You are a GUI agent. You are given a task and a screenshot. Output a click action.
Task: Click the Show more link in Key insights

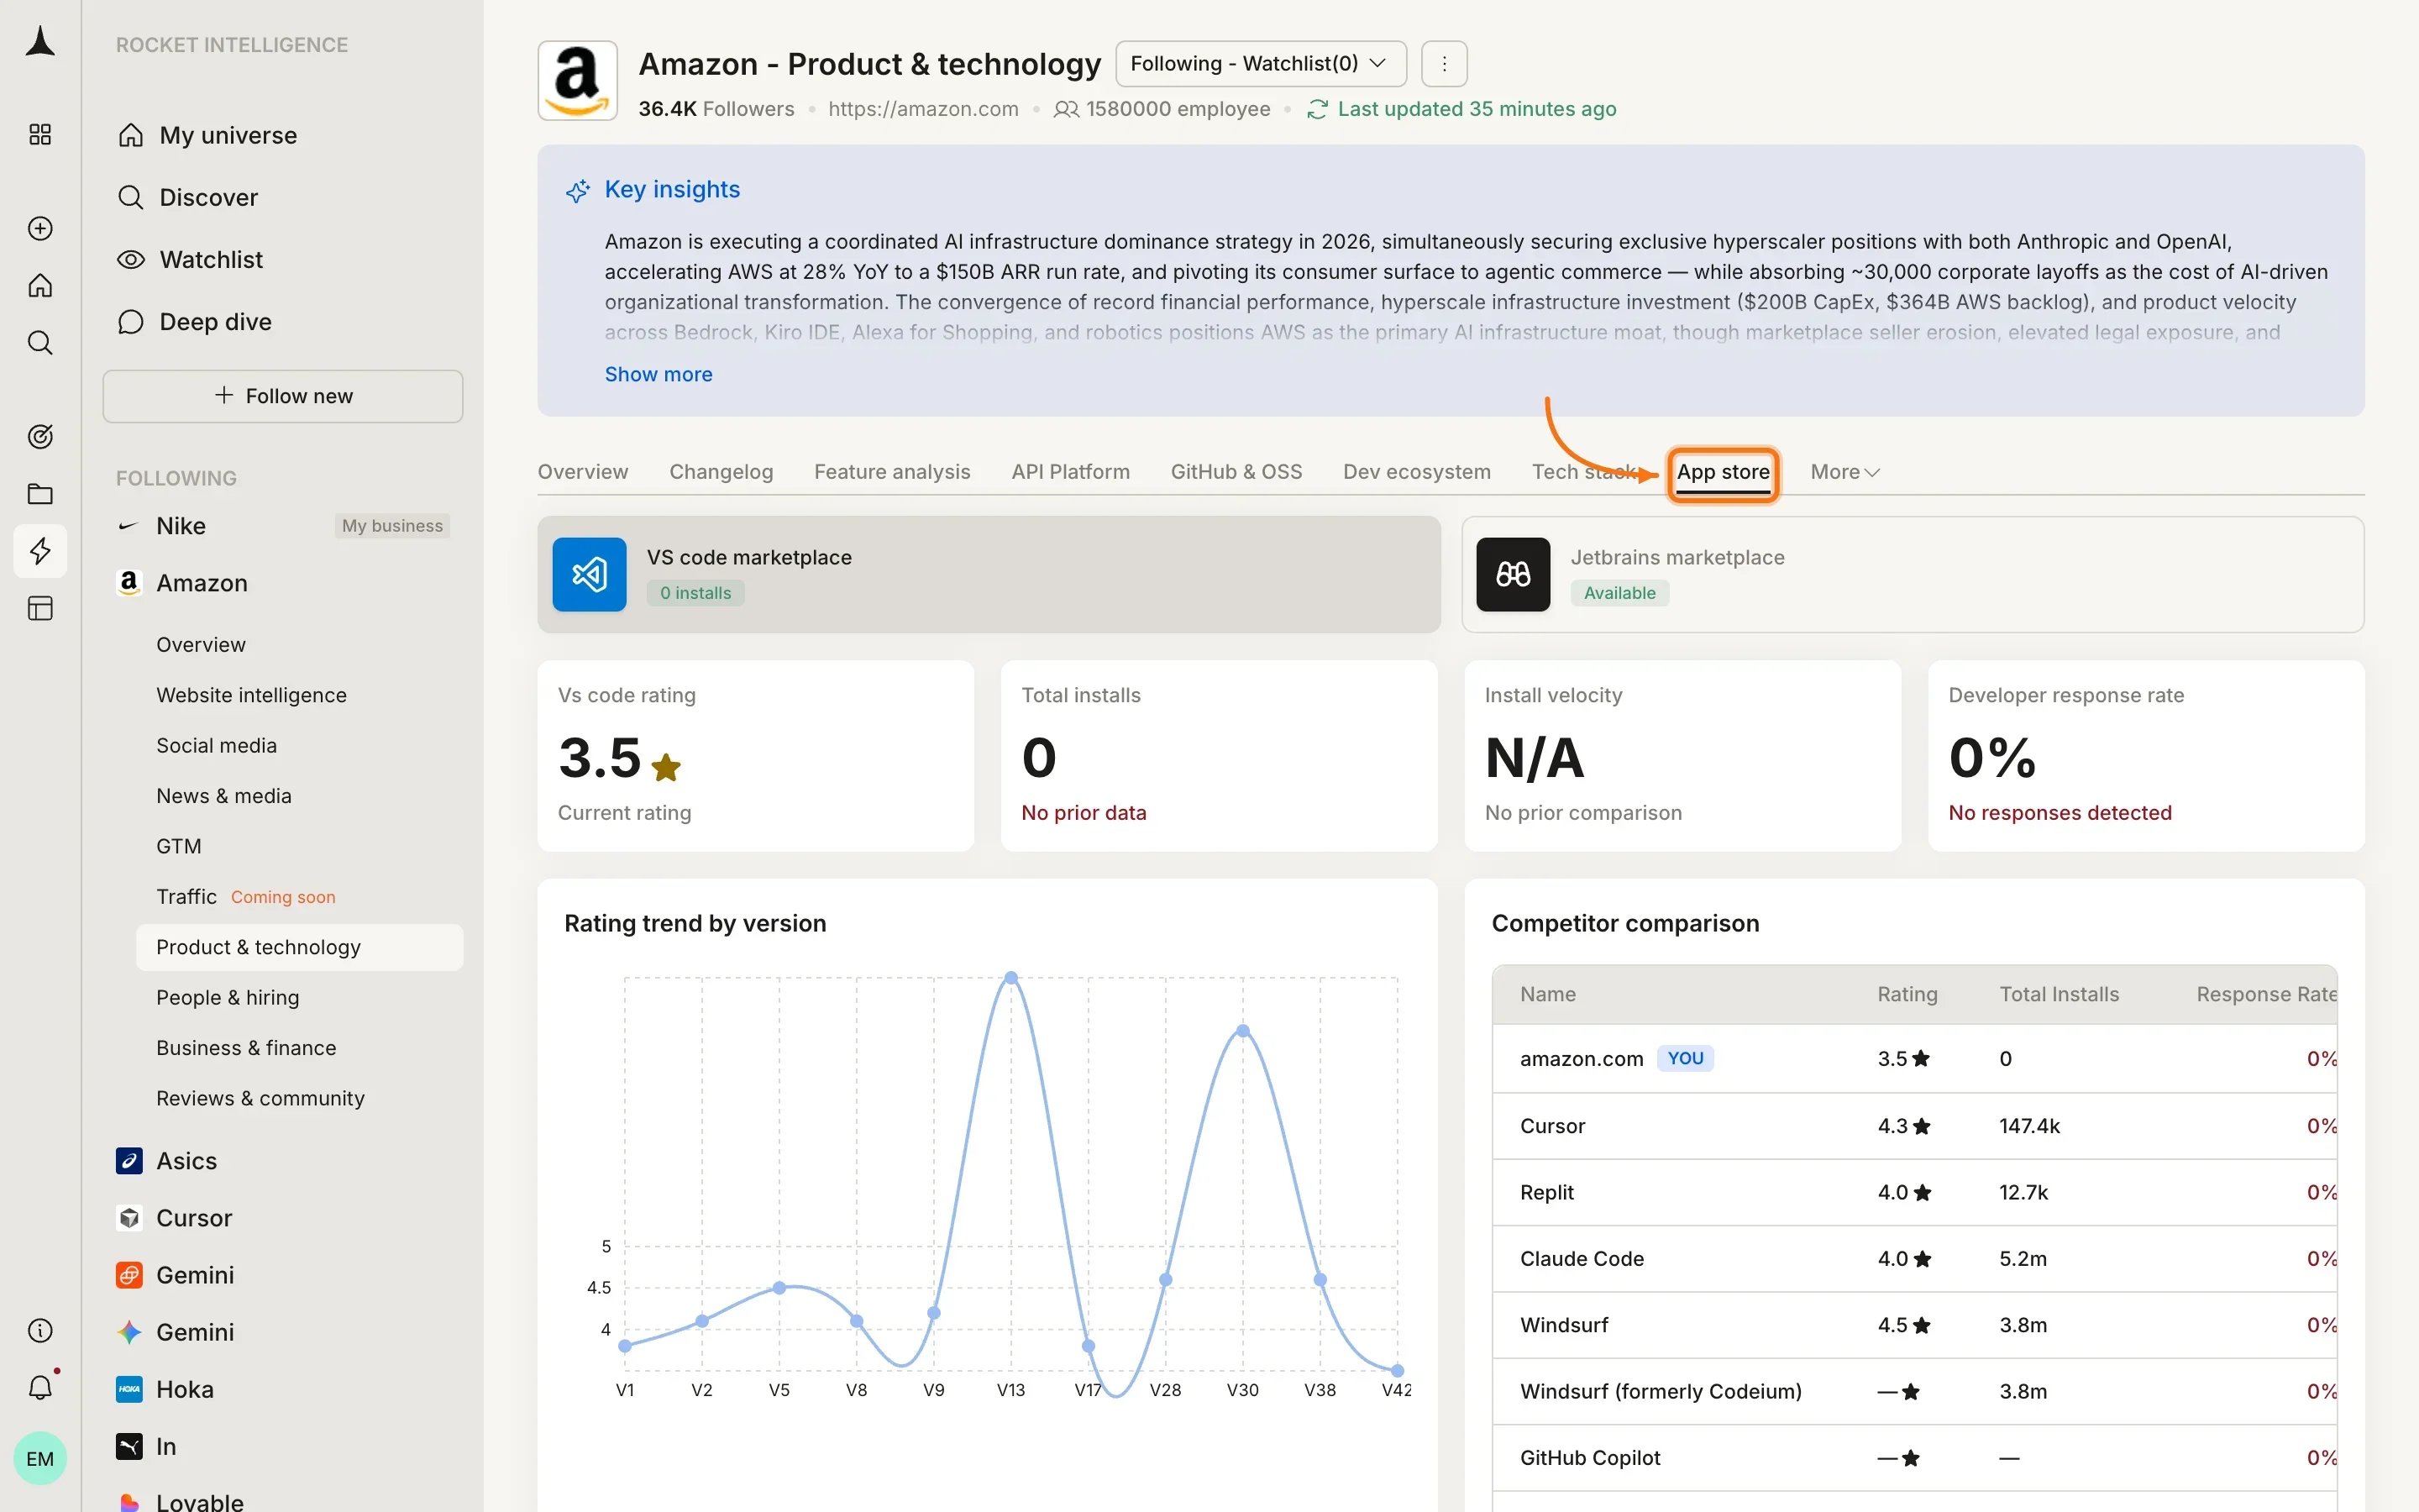(x=659, y=374)
